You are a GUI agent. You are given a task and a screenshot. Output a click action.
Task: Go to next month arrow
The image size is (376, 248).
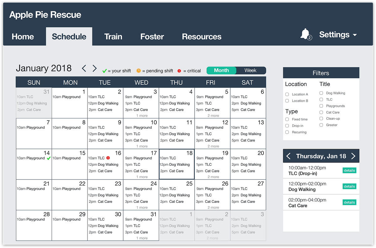[x=95, y=68]
